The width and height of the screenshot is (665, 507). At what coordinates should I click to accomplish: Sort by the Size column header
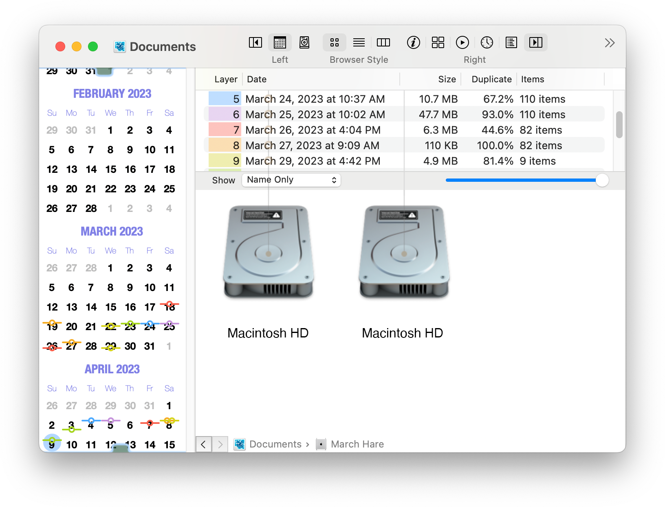tap(447, 79)
